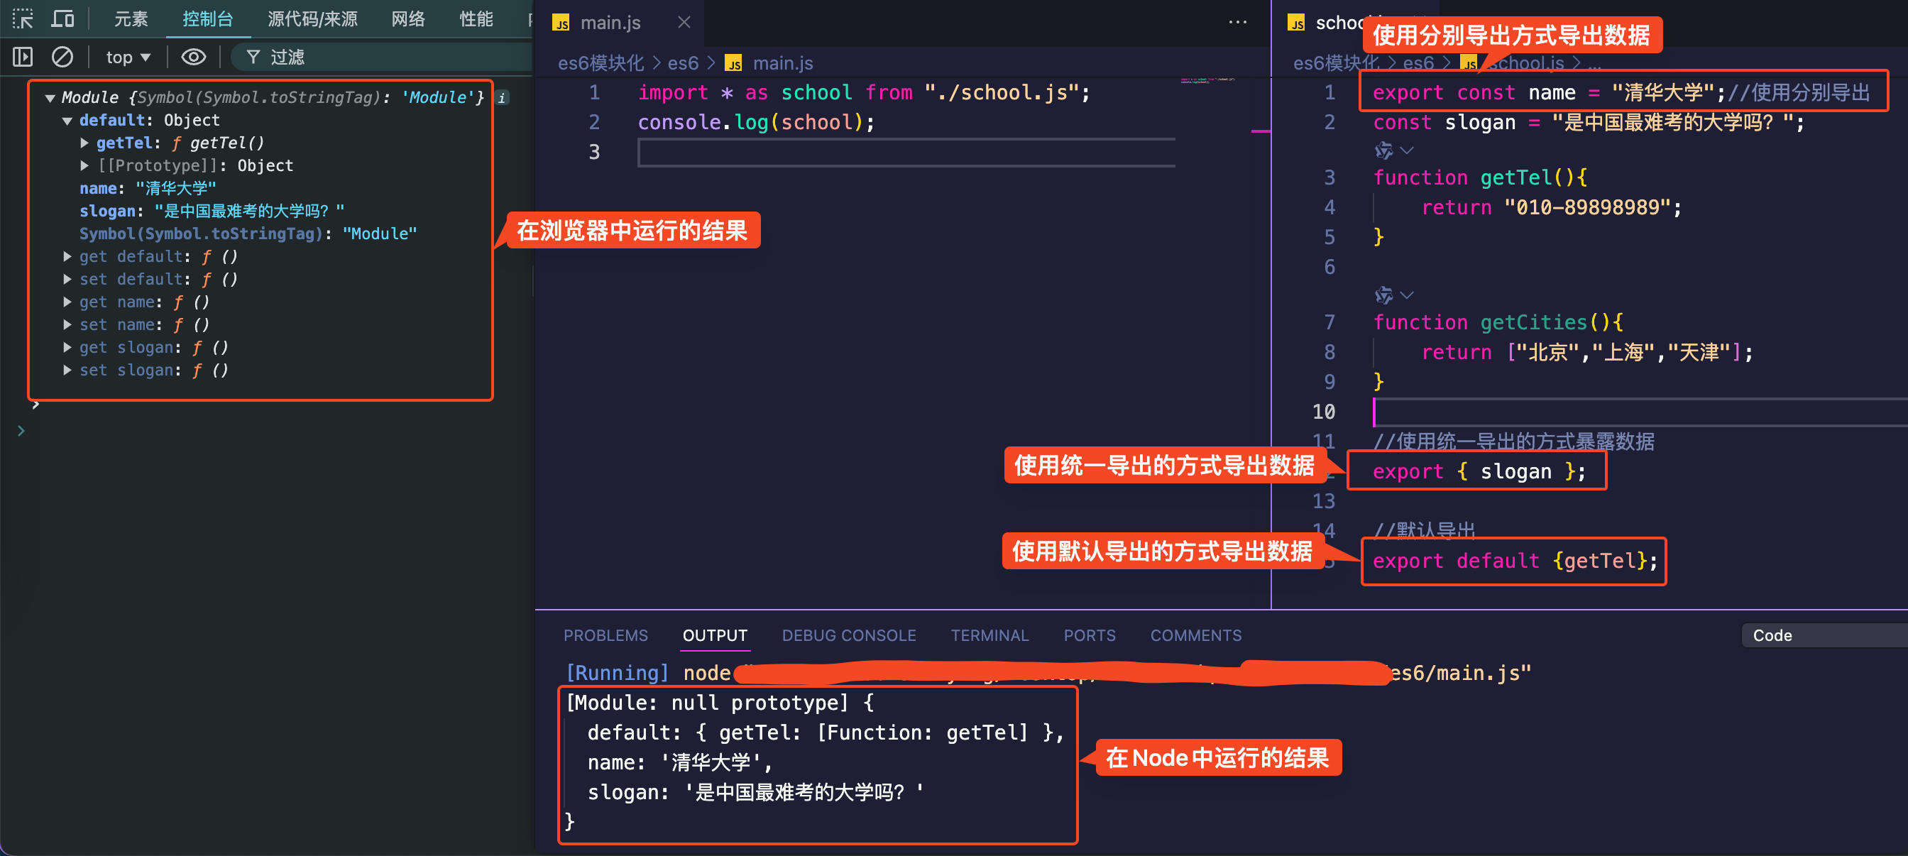Image resolution: width=1908 pixels, height=856 pixels.
Task: Switch to the DEBUG CONSOLE tab
Action: pyautogui.click(x=848, y=635)
